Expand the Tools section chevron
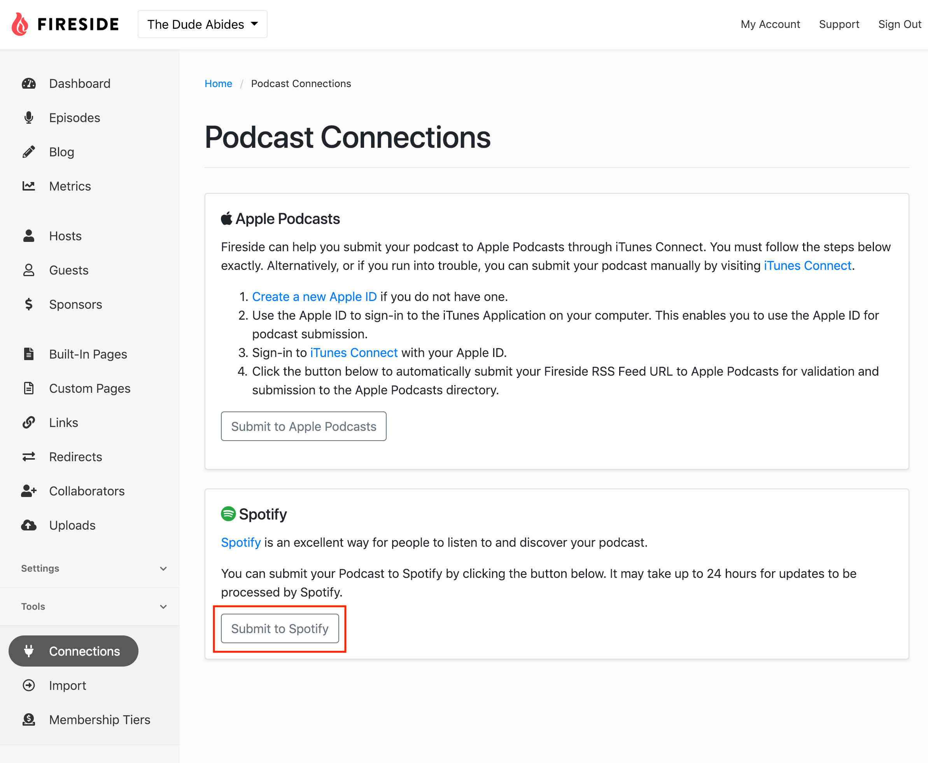Image resolution: width=928 pixels, height=763 pixels. pyautogui.click(x=163, y=607)
